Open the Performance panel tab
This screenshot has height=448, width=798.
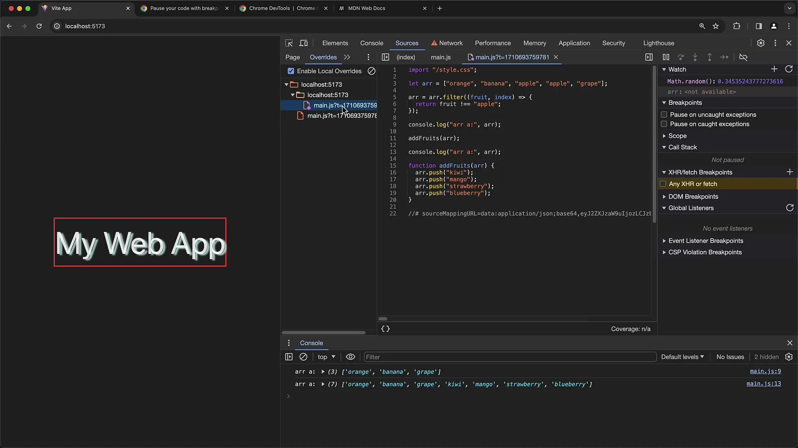coord(493,43)
